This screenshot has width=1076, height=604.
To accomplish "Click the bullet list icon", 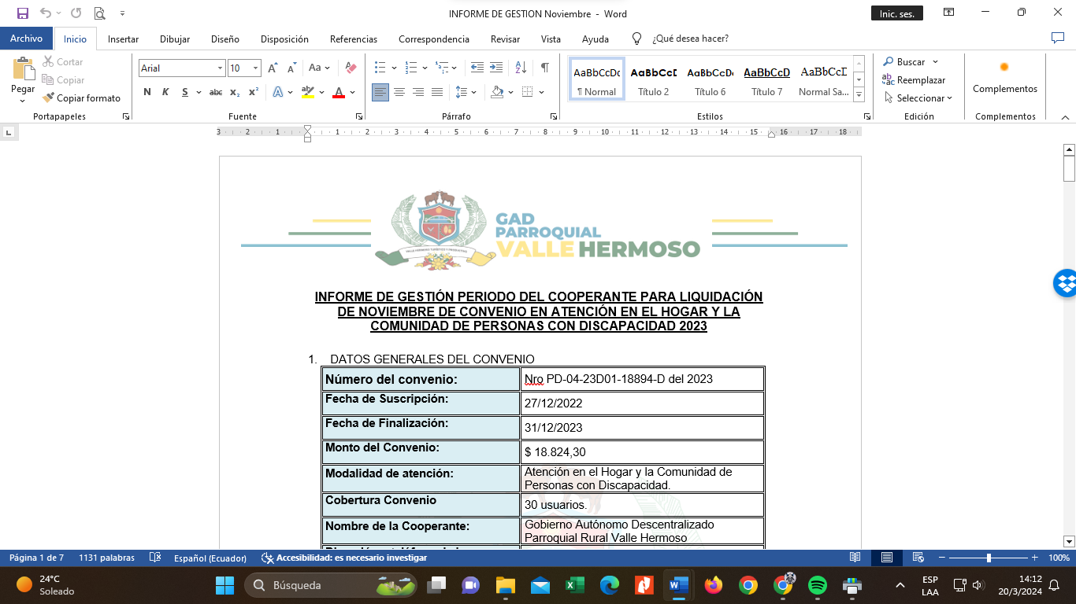I will click(380, 68).
